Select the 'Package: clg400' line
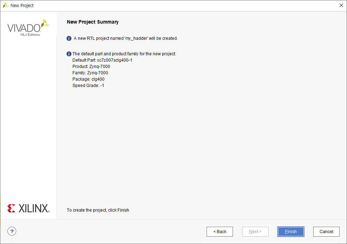 [88, 79]
